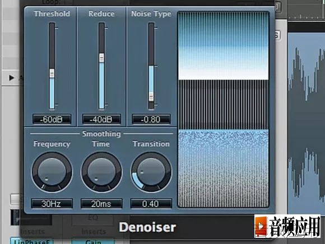Viewport: 325px width, 244px height.
Task: Open the LinPhaseEQ insert slot
Action: [x=32, y=241]
